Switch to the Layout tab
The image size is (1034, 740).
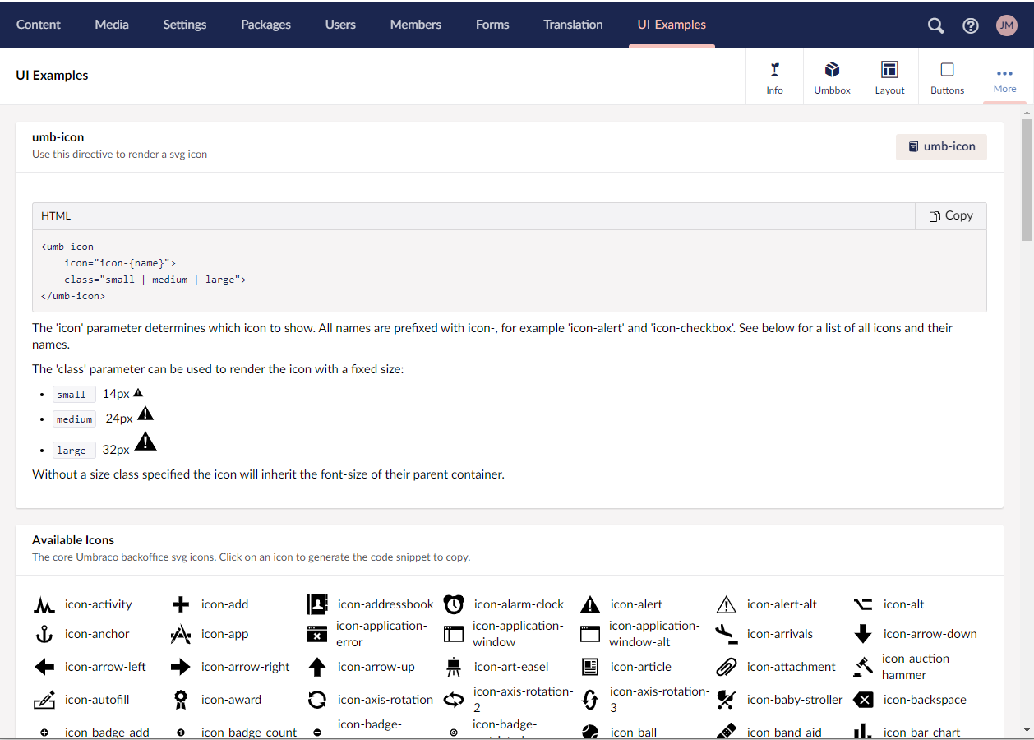click(x=889, y=76)
